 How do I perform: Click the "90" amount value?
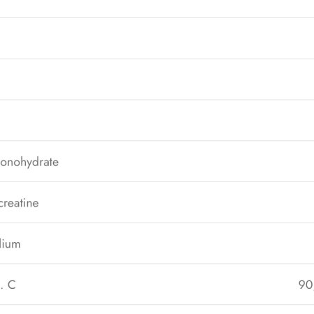tap(306, 285)
